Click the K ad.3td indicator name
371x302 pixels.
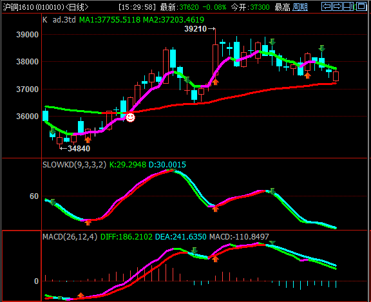(x=59, y=19)
